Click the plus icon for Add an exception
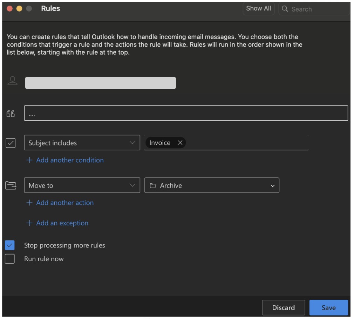The height and width of the screenshot is (319, 354). [29, 223]
